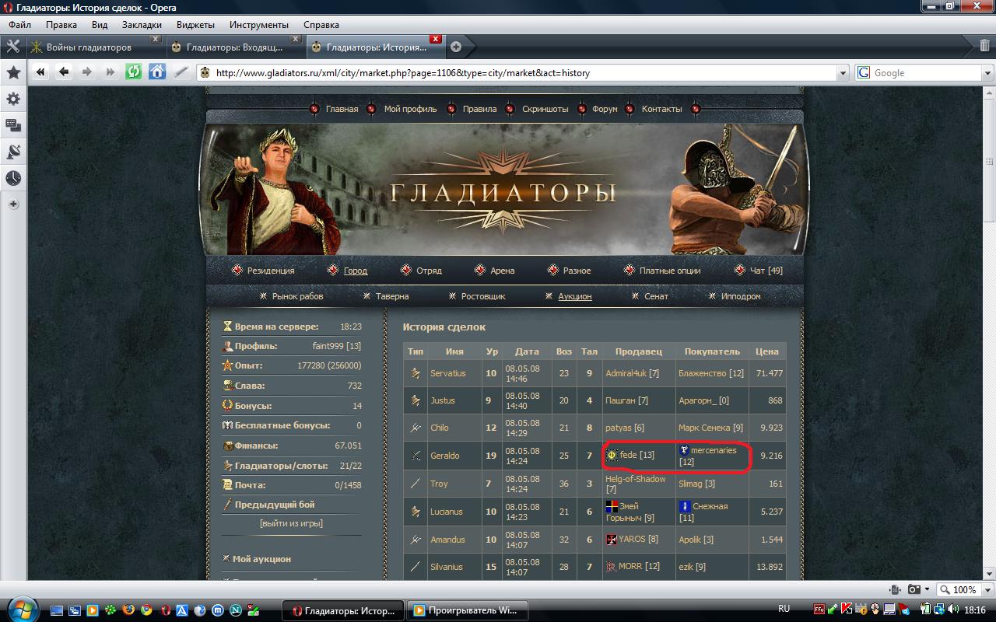
Task: Open Таверна submenu
Action: 392,296
